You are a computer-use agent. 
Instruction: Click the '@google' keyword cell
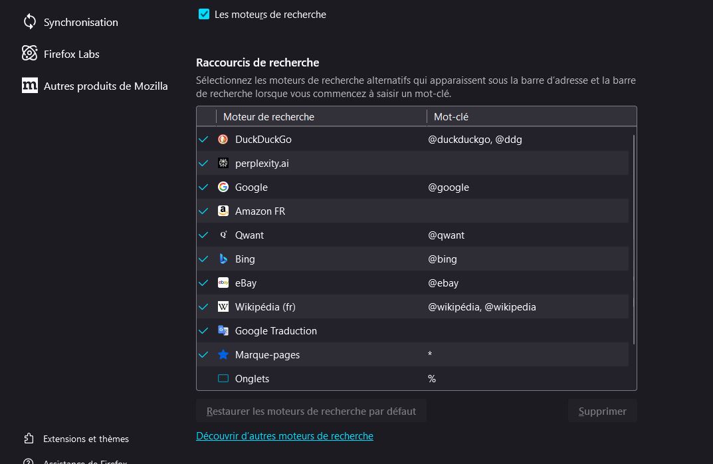tap(449, 187)
